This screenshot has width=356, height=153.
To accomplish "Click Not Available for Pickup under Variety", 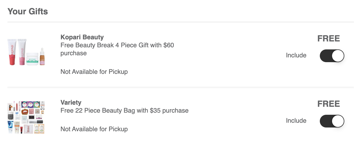I will click(x=94, y=129).
